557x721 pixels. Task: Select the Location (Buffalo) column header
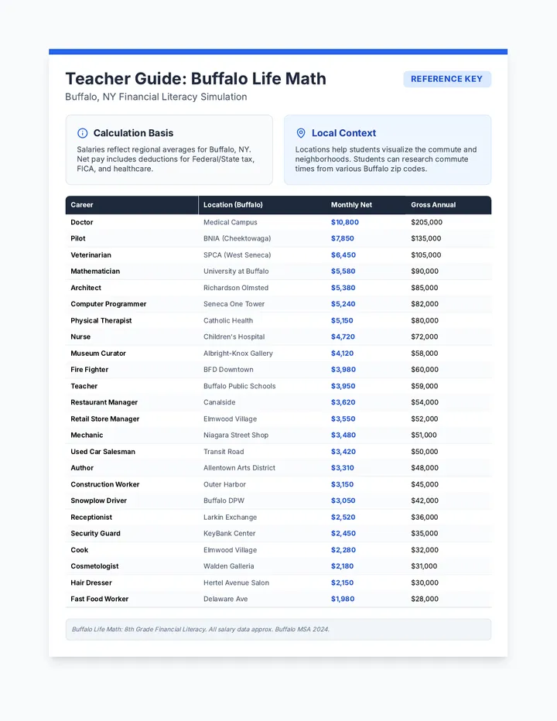click(233, 205)
